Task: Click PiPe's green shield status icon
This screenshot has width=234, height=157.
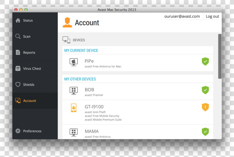Action: tap(205, 62)
